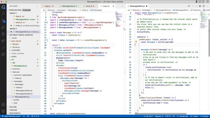
Task: Open the Run and Debug view
Action: (x=3, y=27)
